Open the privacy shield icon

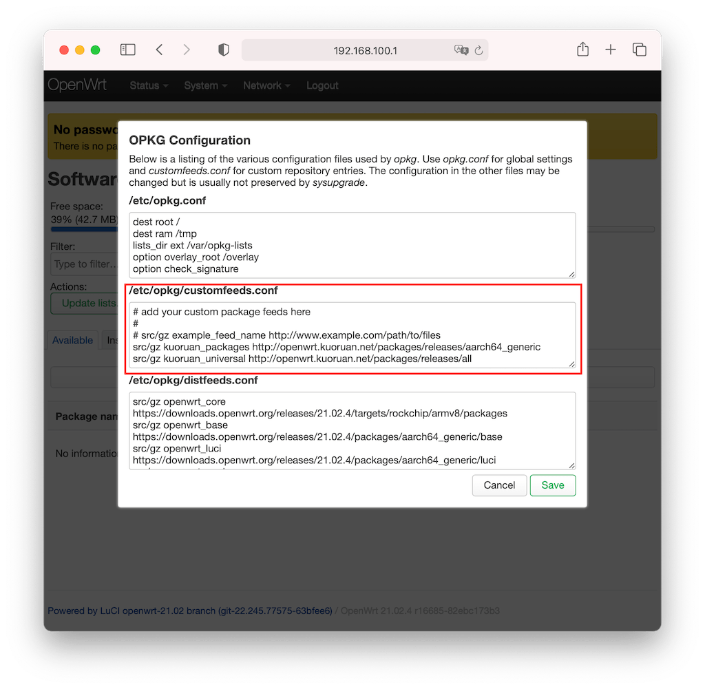tap(224, 50)
